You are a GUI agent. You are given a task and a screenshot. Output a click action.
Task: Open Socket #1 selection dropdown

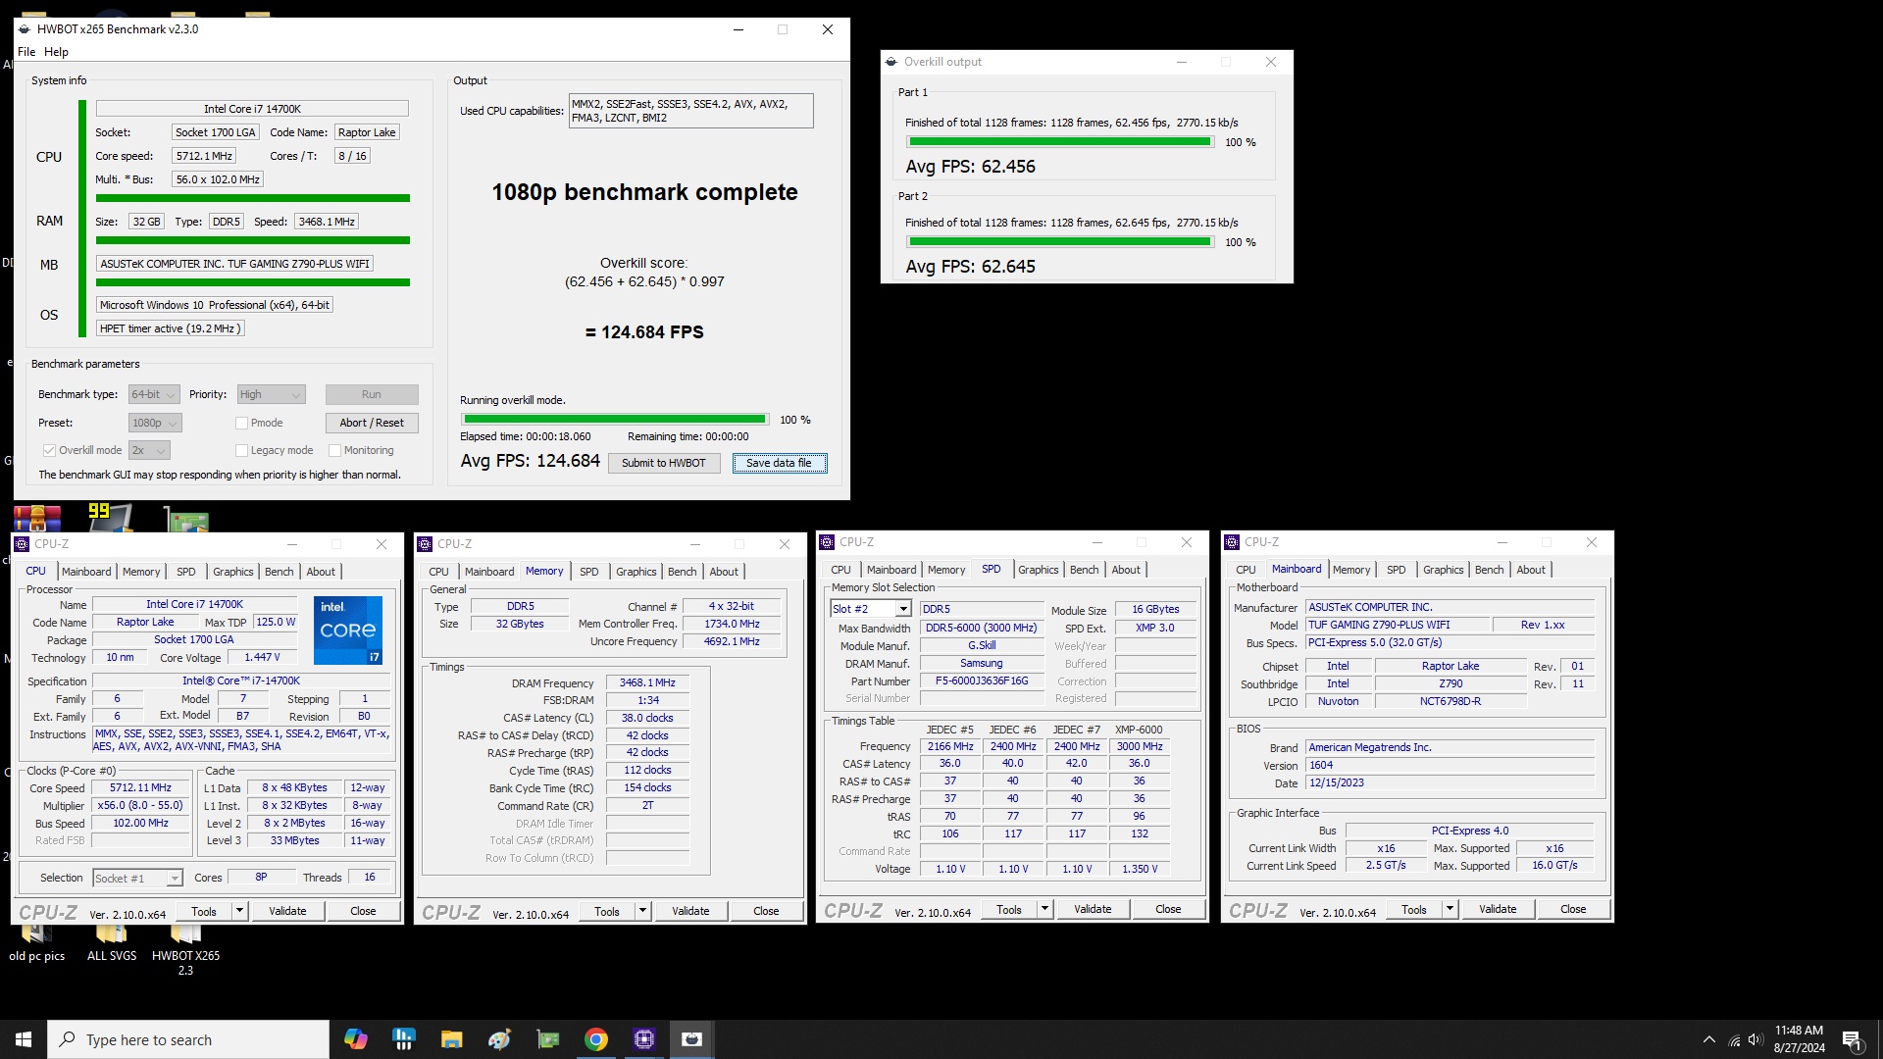(138, 879)
